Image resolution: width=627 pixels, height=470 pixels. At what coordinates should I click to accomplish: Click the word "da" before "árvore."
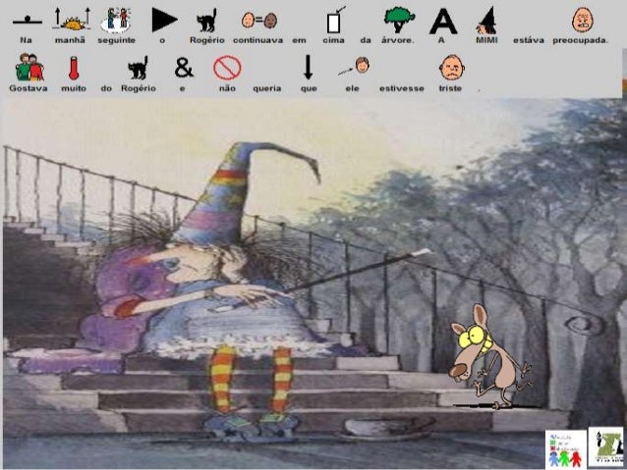[x=366, y=40]
